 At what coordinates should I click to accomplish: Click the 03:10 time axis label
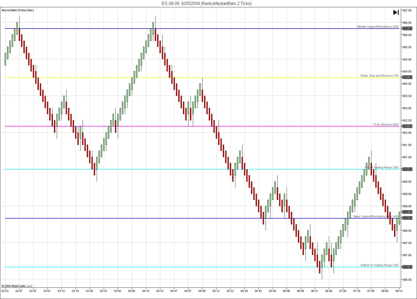point(61,291)
